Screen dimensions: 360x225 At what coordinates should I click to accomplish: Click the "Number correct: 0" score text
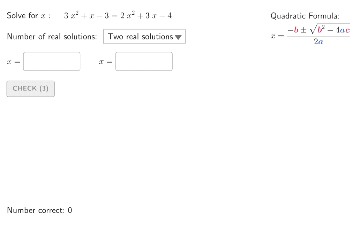(x=39, y=210)
